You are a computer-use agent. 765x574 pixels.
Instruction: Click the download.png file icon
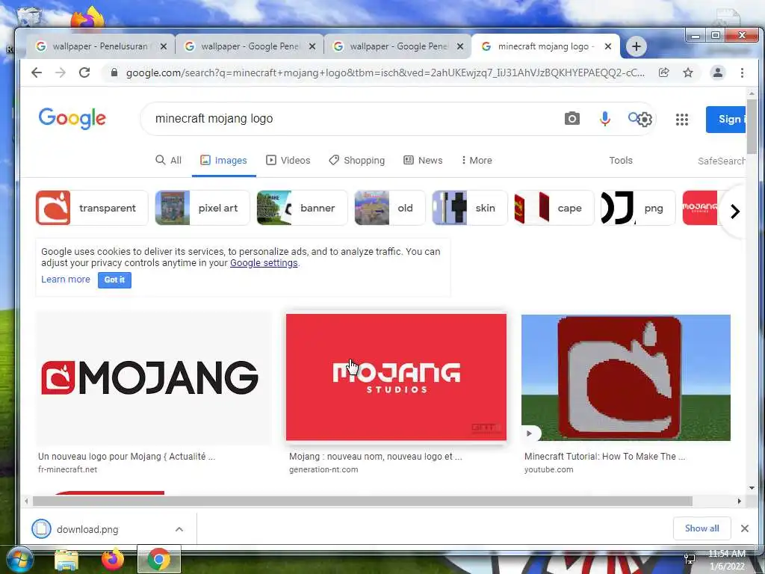coord(42,529)
